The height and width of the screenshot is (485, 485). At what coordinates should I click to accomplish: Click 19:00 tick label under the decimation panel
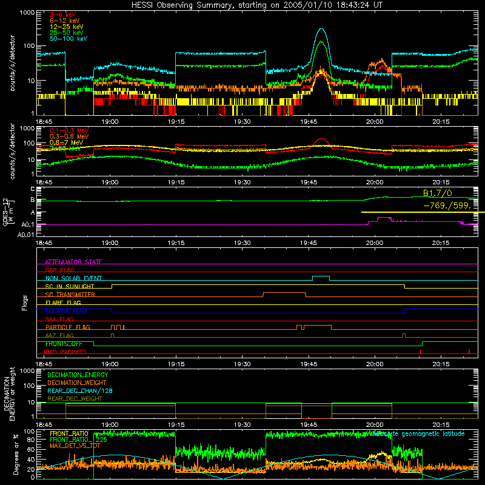(x=110, y=425)
